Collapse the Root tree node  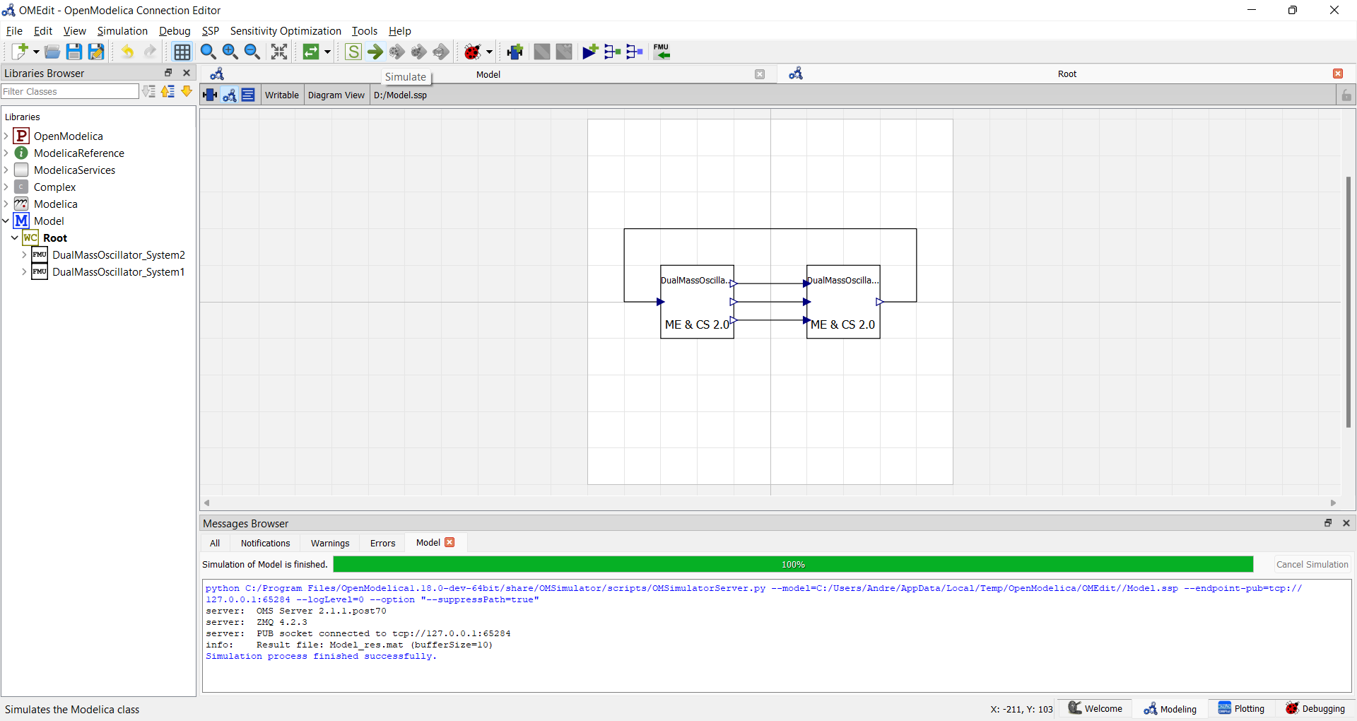click(x=14, y=238)
